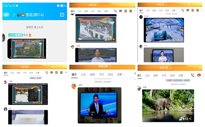
Task: Open 文件 tab above the 20:44:00 TV anchor photo
Action: (101, 74)
